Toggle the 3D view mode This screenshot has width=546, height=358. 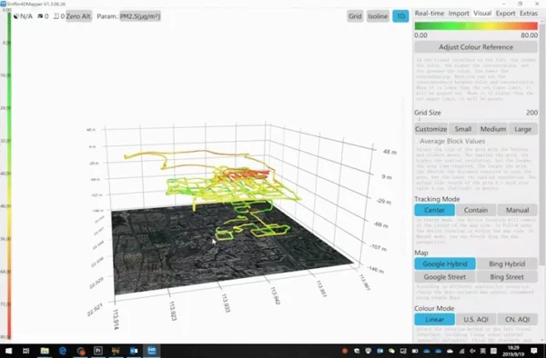(x=400, y=16)
